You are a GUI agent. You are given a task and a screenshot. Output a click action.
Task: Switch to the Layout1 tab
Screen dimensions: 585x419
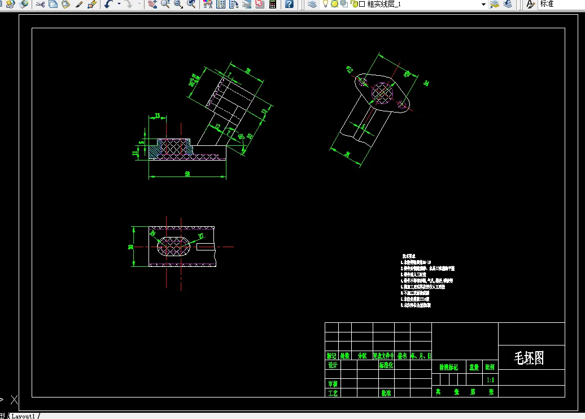coord(23,416)
